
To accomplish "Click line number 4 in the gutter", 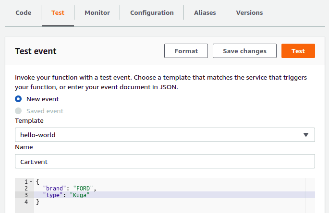I will (26, 201).
